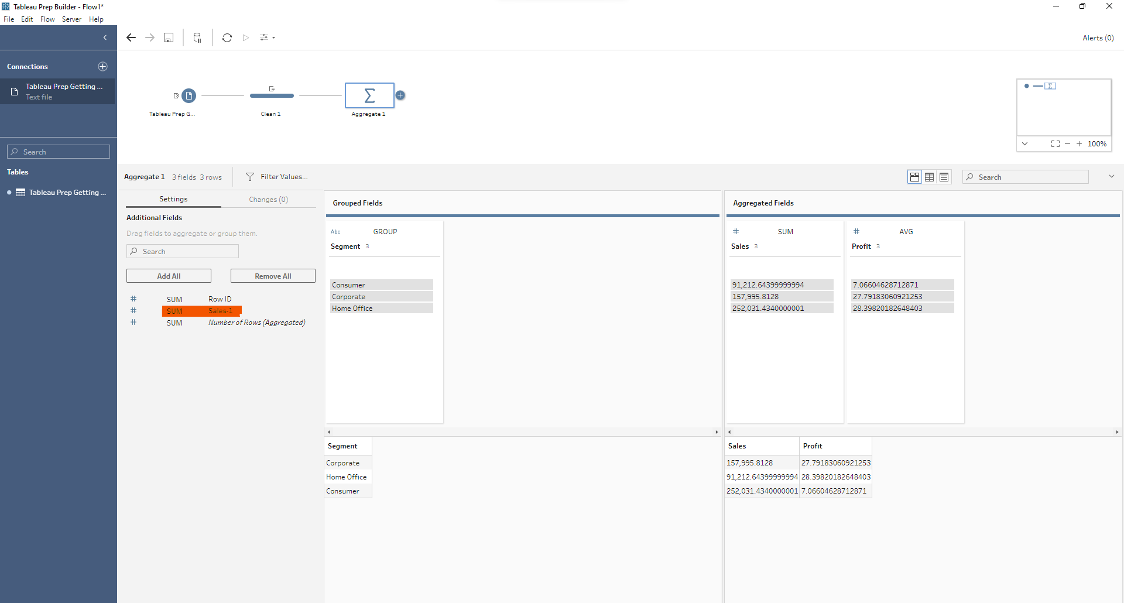Click the Remove All button

(273, 276)
